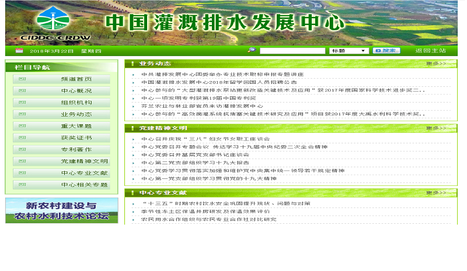
Task: Go to 中心相关专题 in the sidebar
Action: [84, 185]
